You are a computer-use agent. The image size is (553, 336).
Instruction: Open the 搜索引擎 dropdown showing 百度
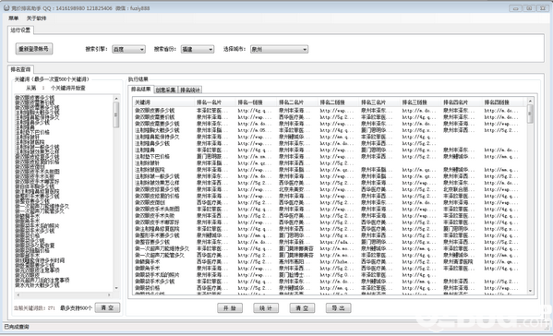tap(128, 49)
